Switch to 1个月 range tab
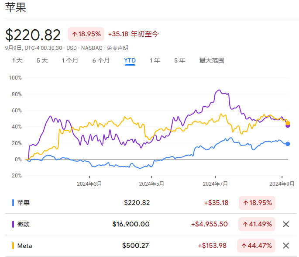The image size is (299, 257). click(x=70, y=60)
